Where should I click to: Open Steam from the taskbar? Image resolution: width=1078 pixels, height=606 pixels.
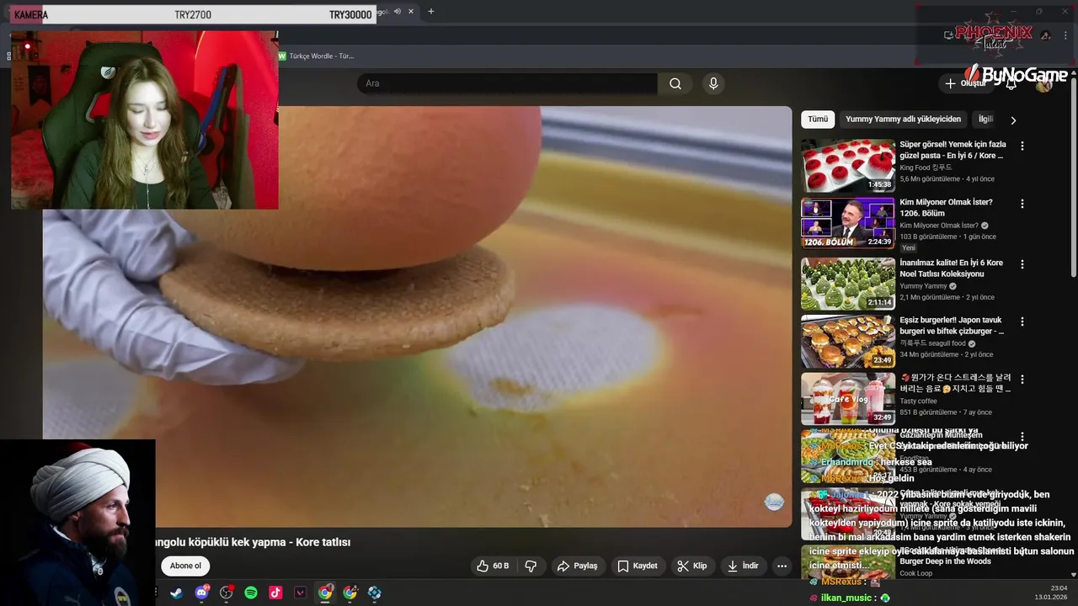point(176,593)
